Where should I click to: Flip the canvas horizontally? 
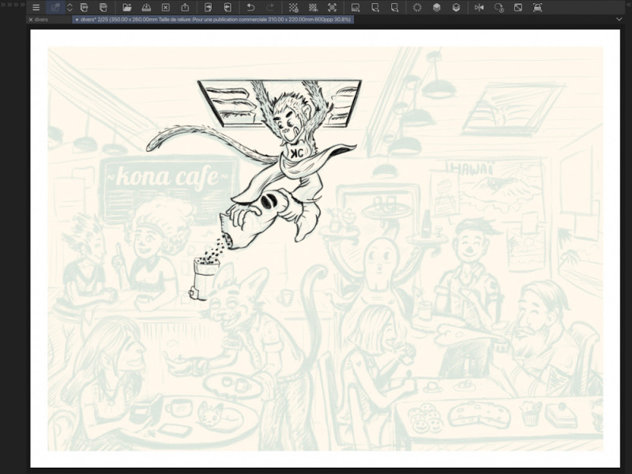[x=479, y=7]
